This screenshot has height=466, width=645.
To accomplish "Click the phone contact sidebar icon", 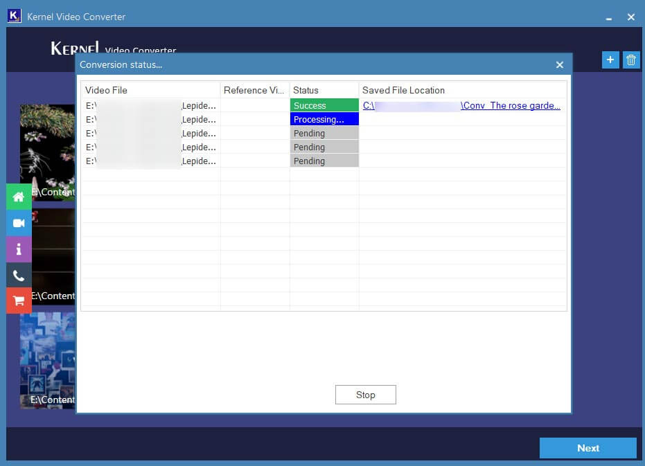I will [x=19, y=275].
